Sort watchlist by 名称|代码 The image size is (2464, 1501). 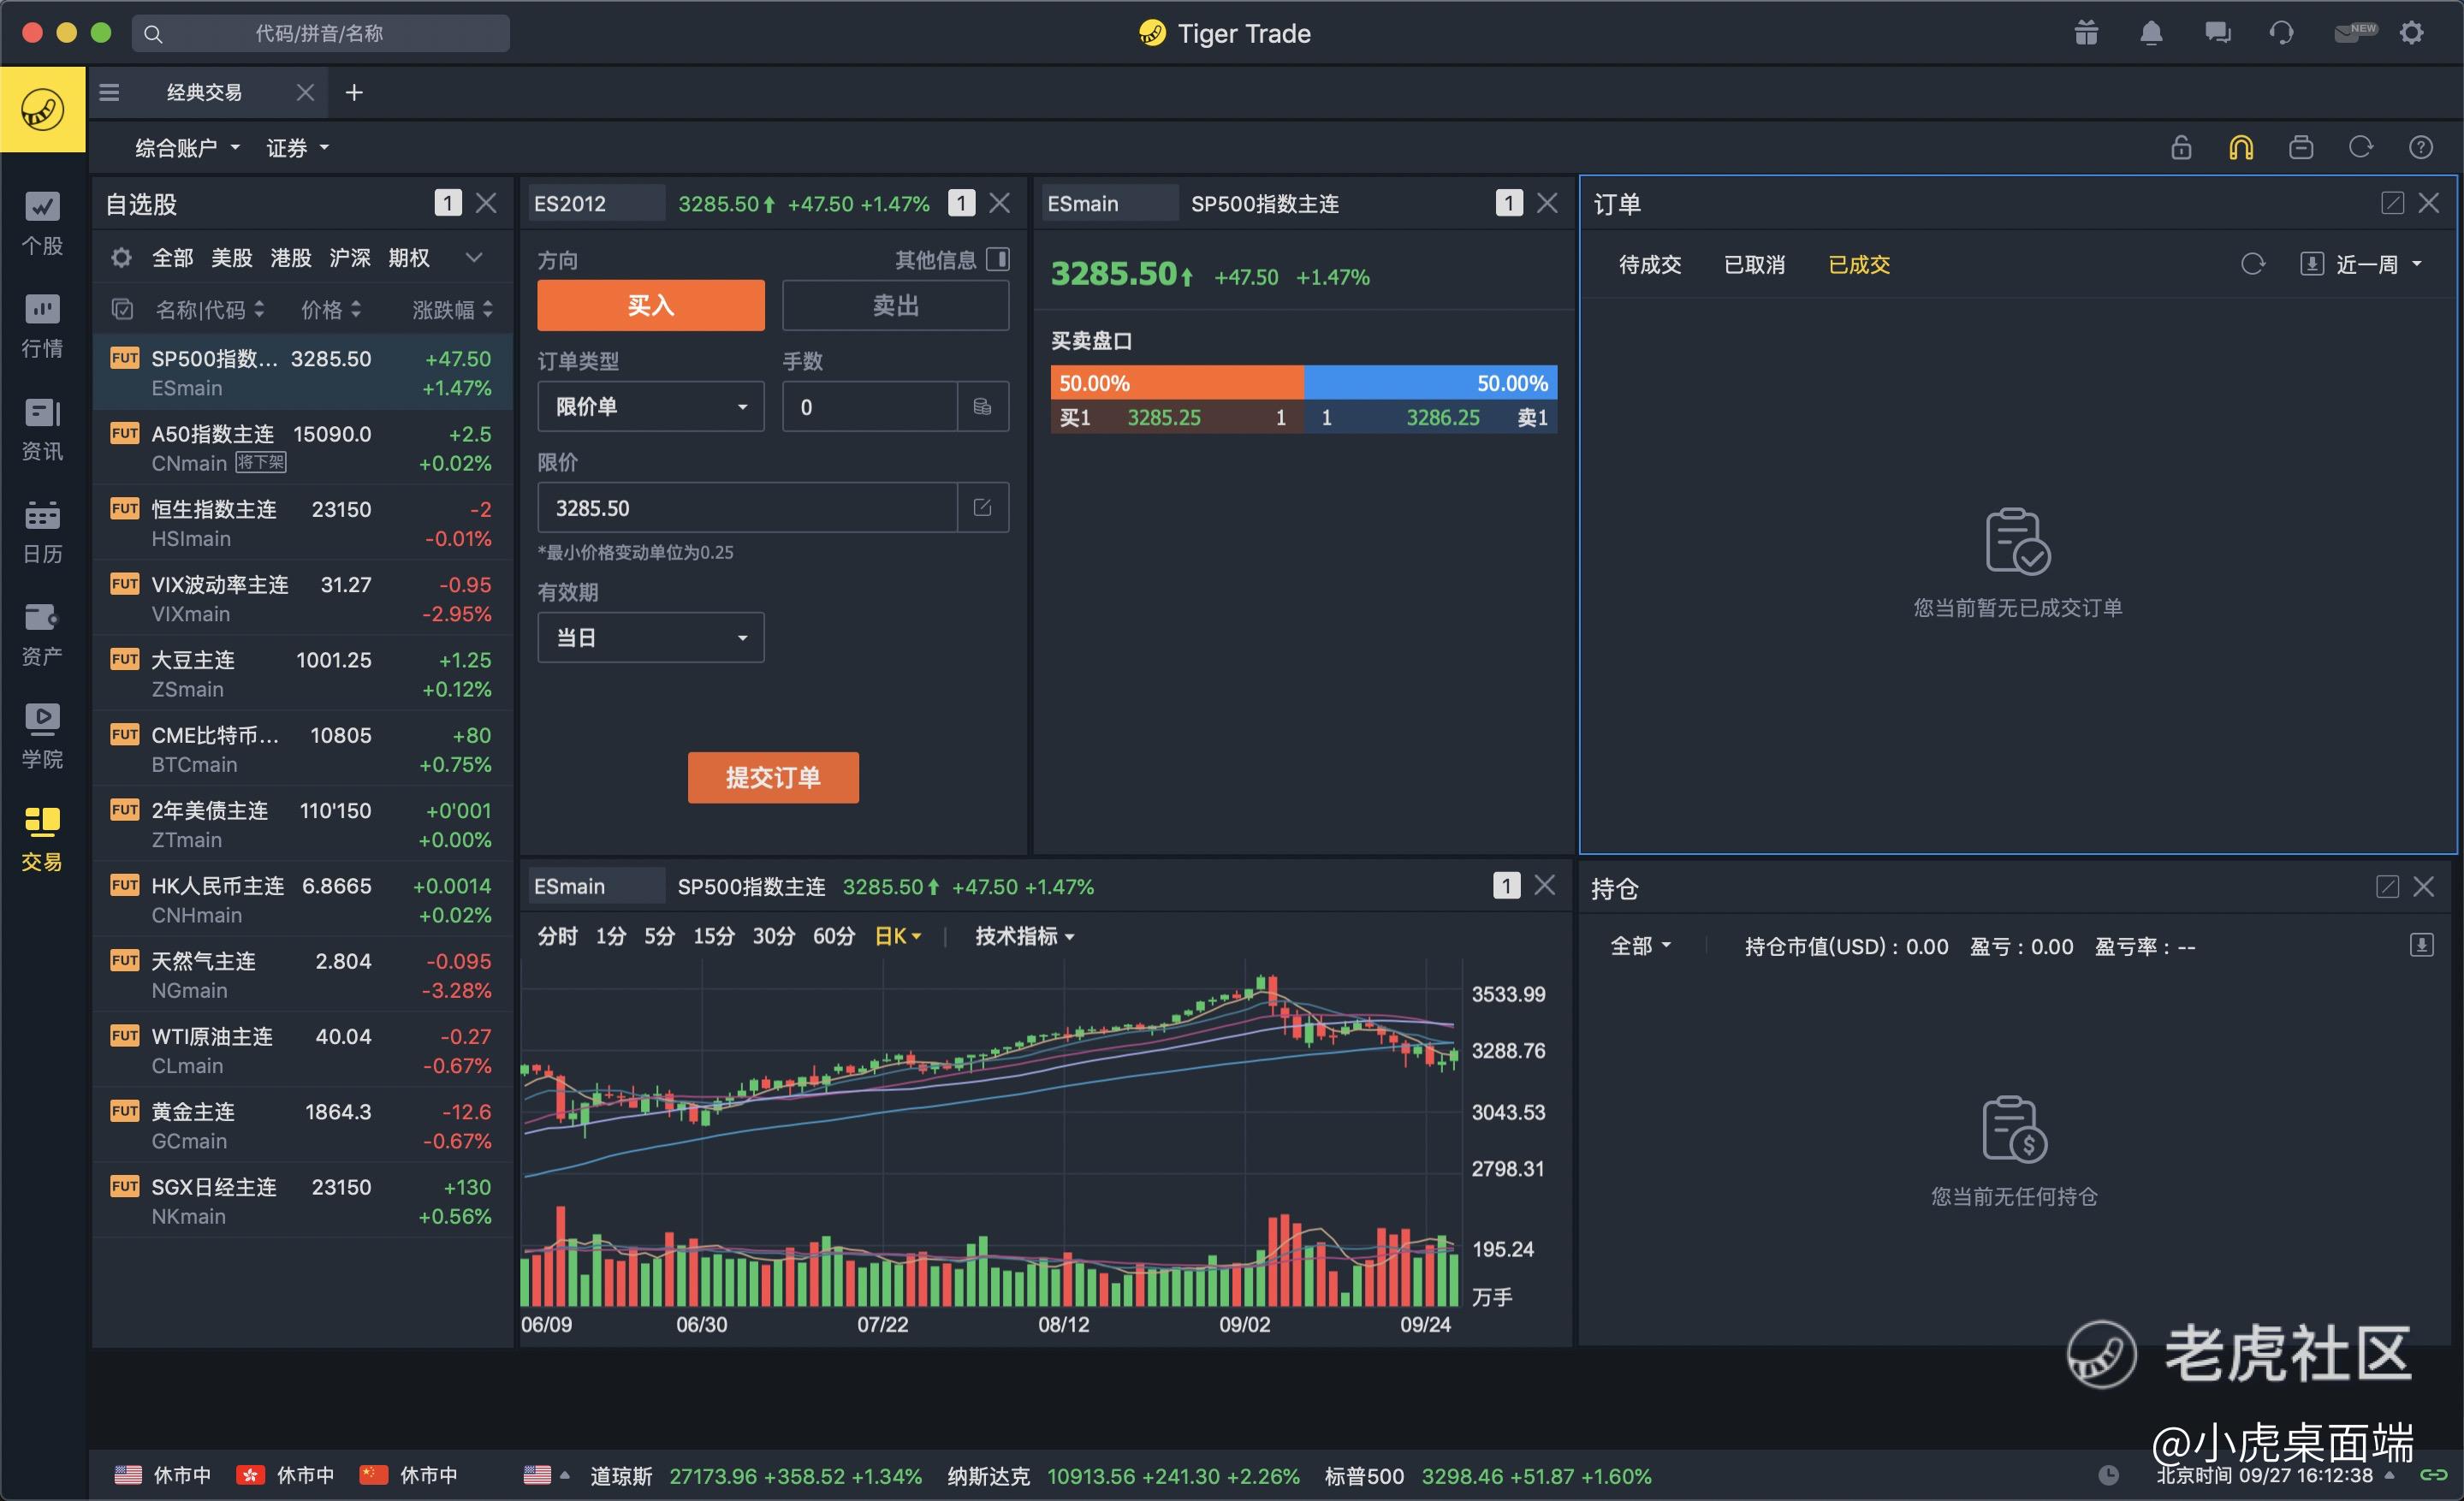point(210,310)
